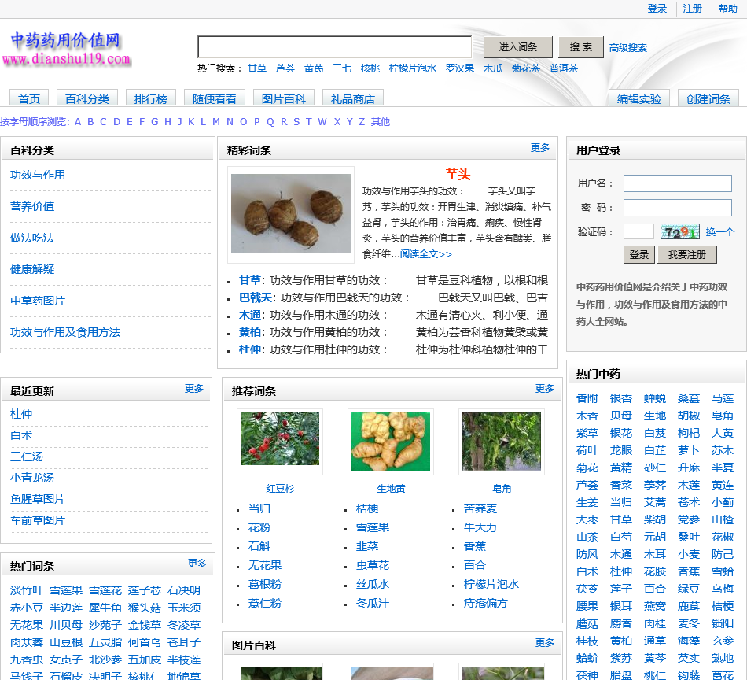Open category 功效与作用及食用方法

[x=65, y=332]
